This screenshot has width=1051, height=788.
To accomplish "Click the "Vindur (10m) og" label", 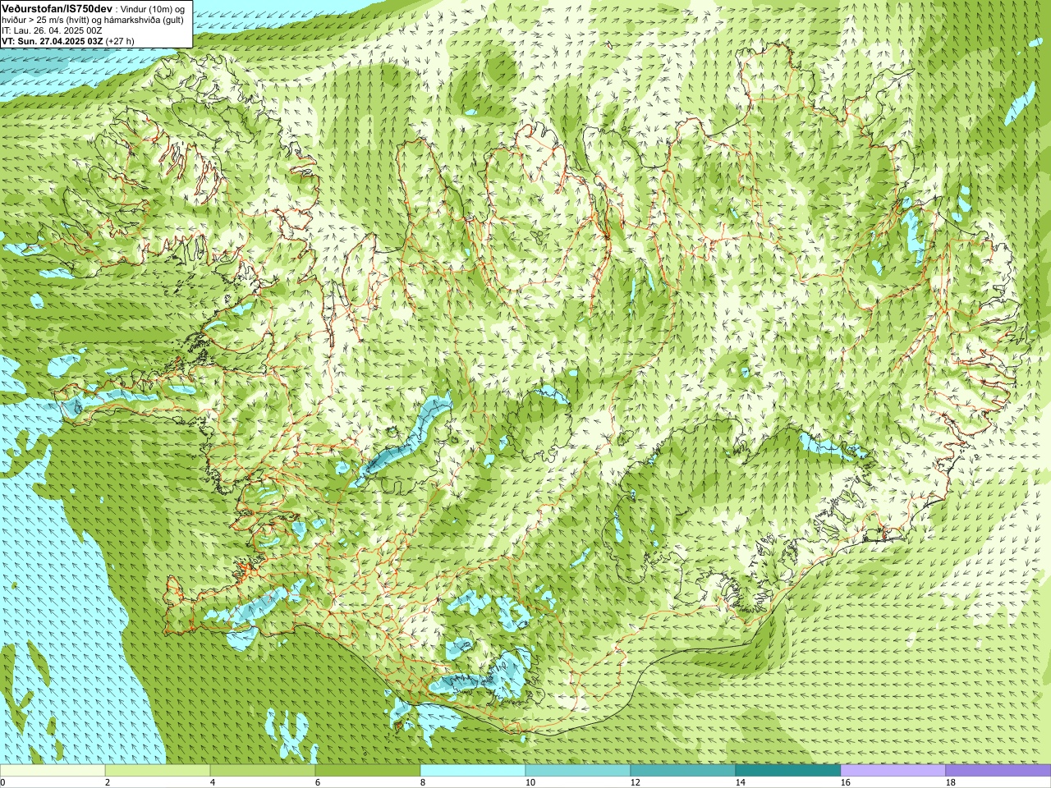I will pos(154,8).
